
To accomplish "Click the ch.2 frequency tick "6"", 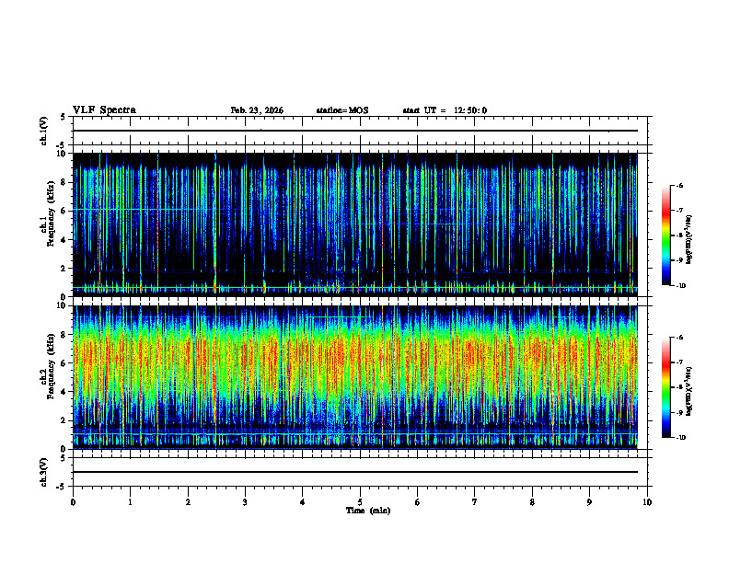I will (x=64, y=363).
